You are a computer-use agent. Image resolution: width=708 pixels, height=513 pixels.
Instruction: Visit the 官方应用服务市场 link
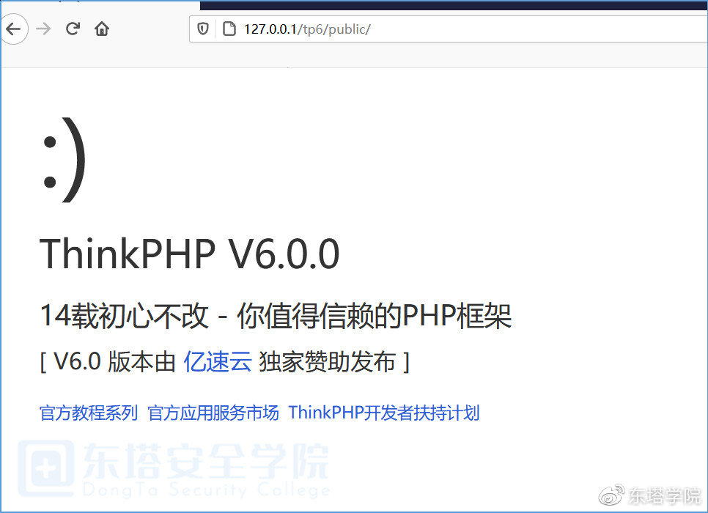point(213,413)
